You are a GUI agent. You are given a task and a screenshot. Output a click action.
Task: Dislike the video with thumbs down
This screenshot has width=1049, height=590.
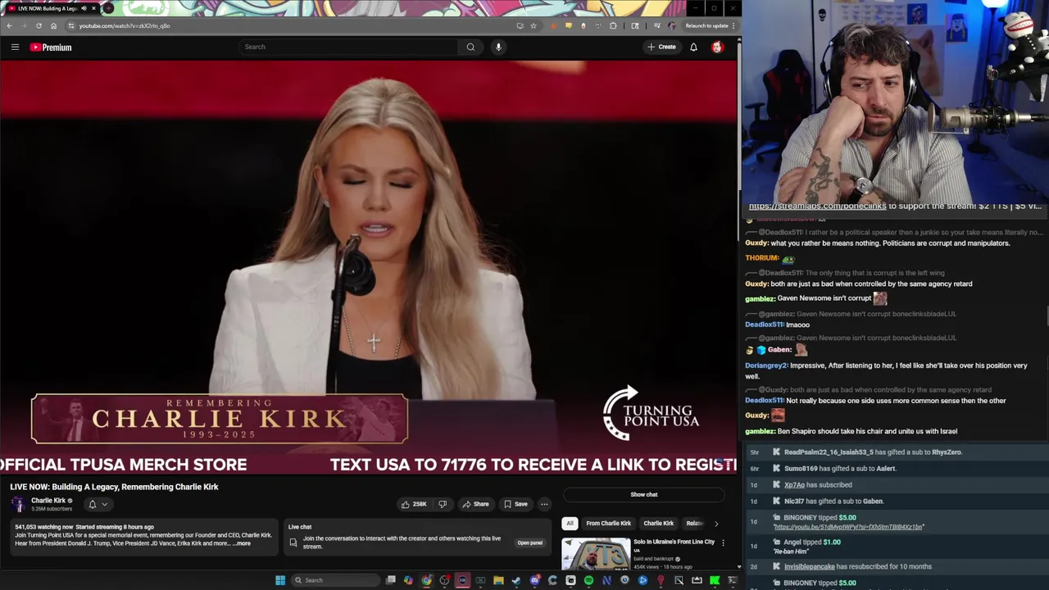pyautogui.click(x=443, y=504)
